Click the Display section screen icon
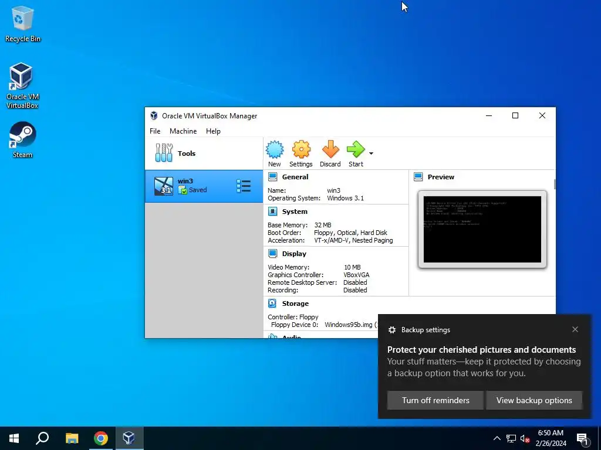Screen dimensions: 601x450 point(272,253)
